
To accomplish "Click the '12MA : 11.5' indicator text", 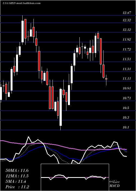I will (17, 176).
